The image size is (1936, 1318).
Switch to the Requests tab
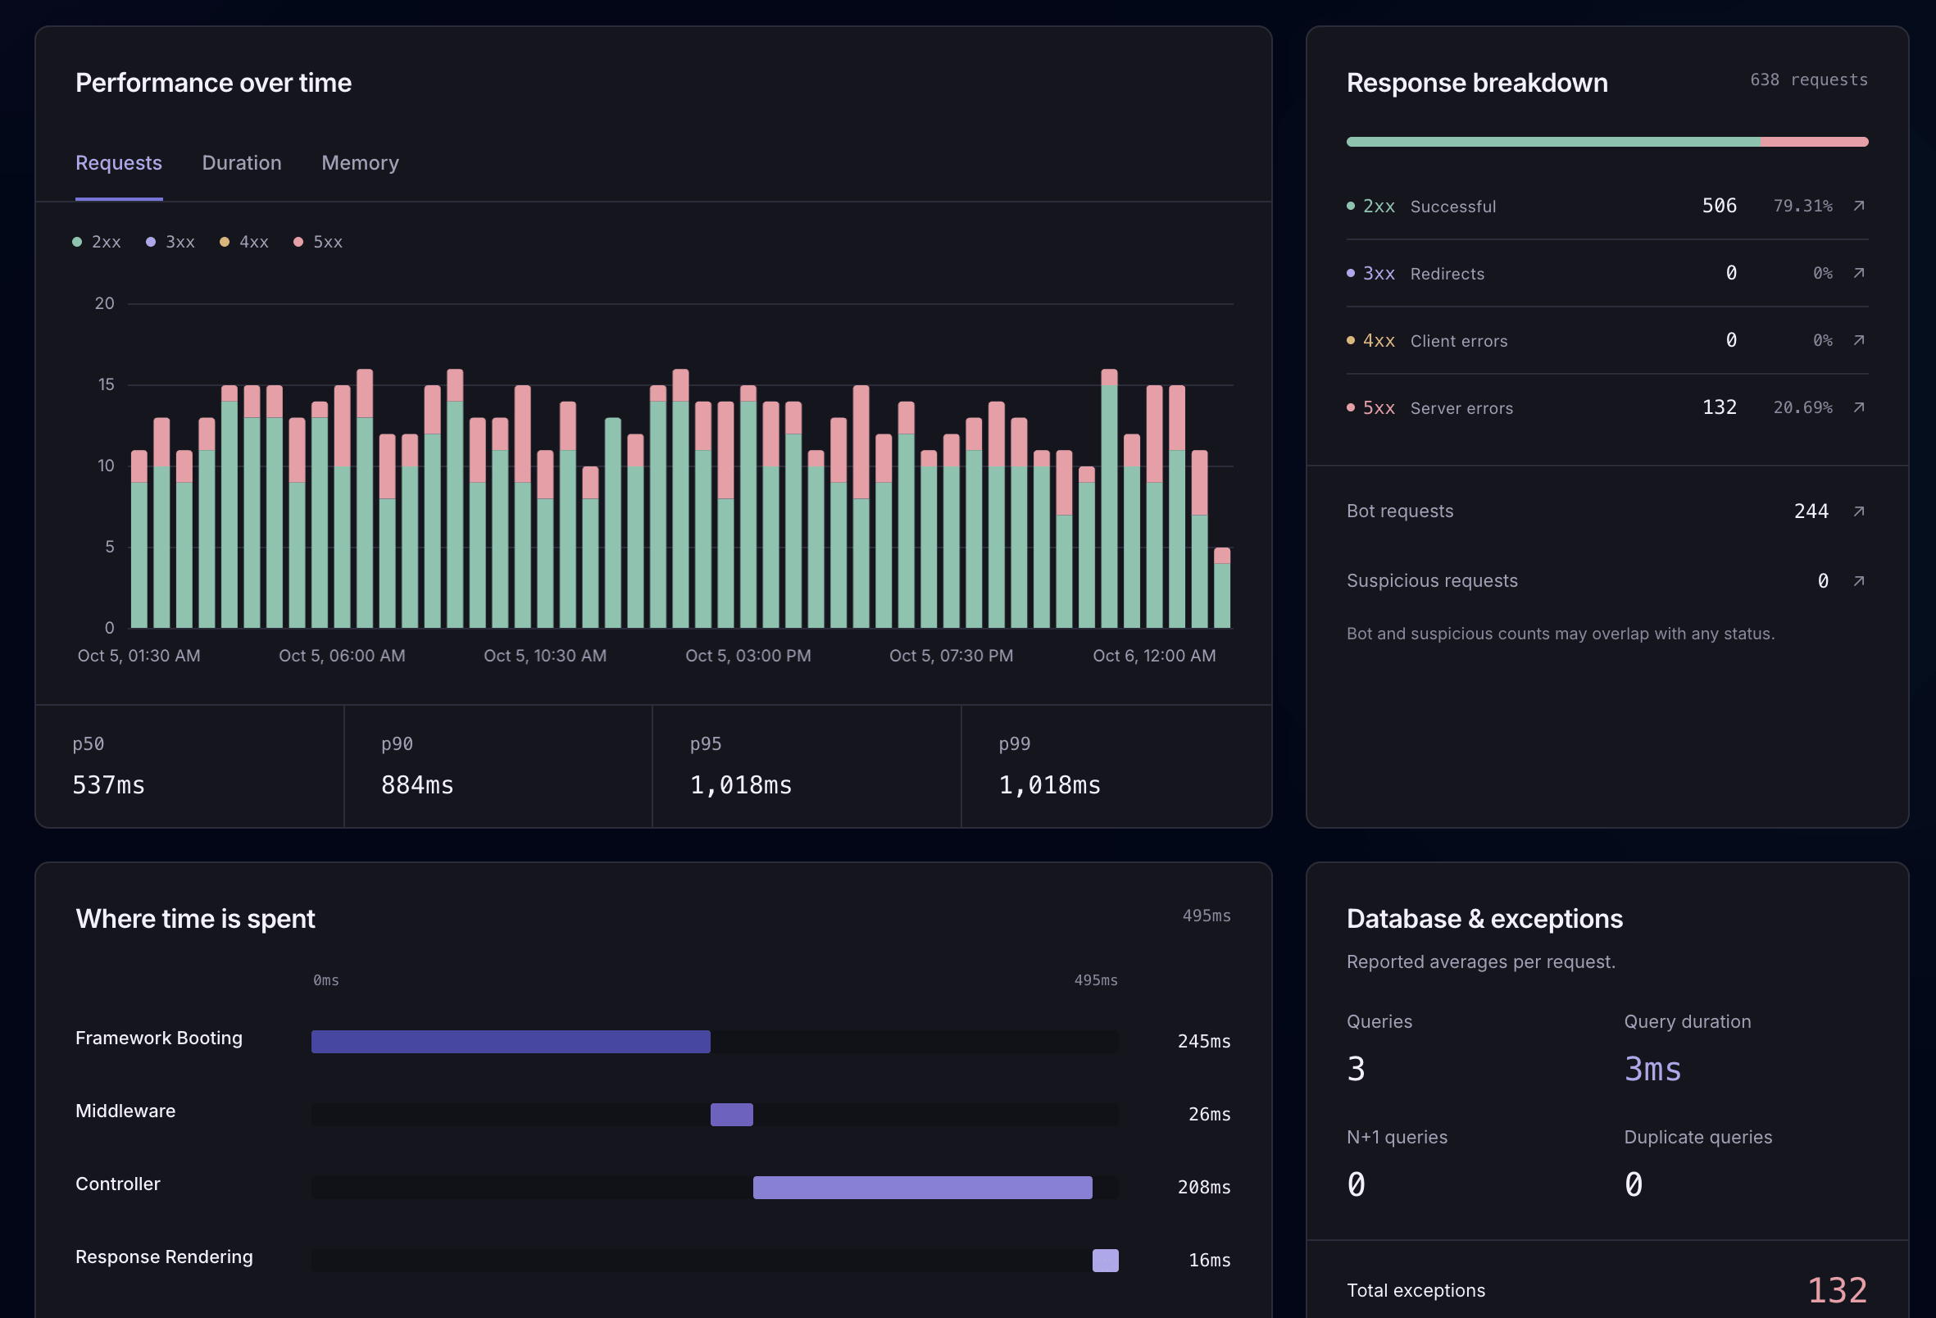(x=118, y=162)
